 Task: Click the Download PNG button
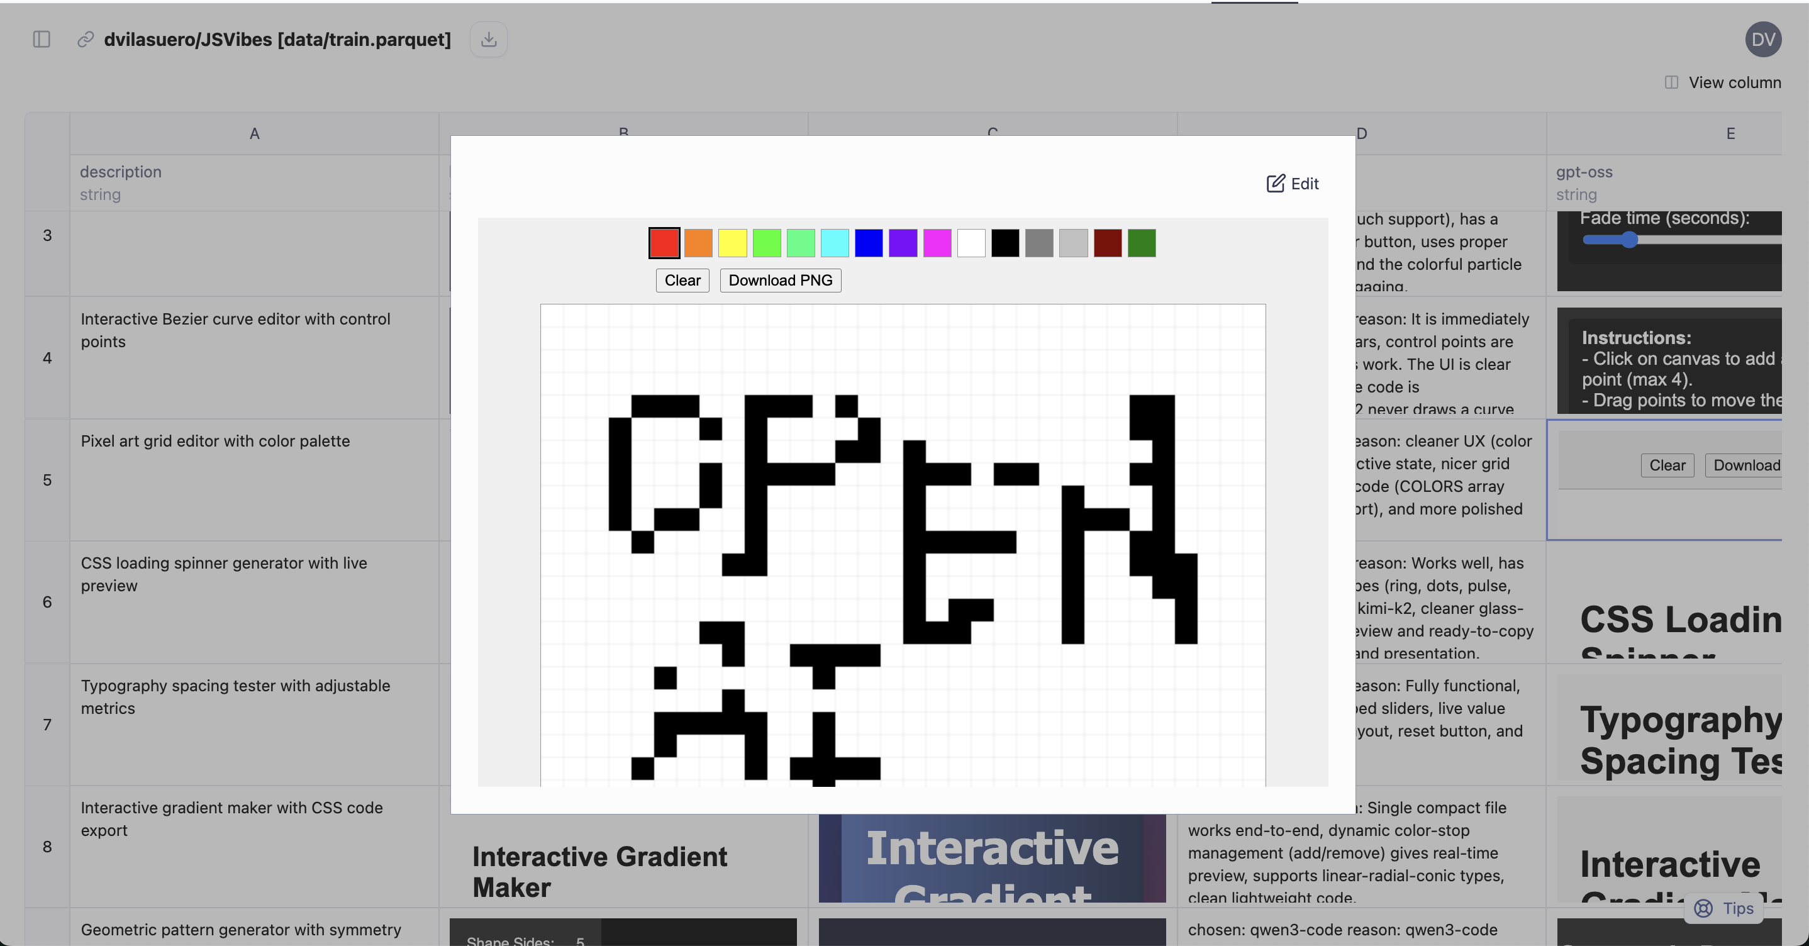780,281
